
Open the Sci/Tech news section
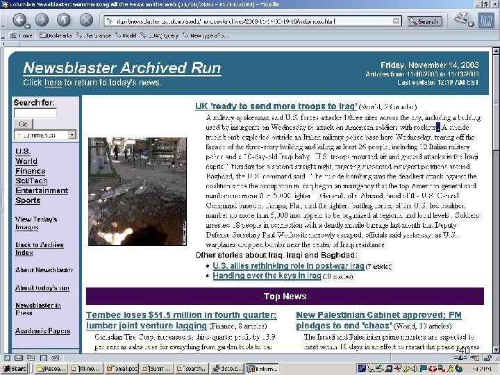(31, 181)
